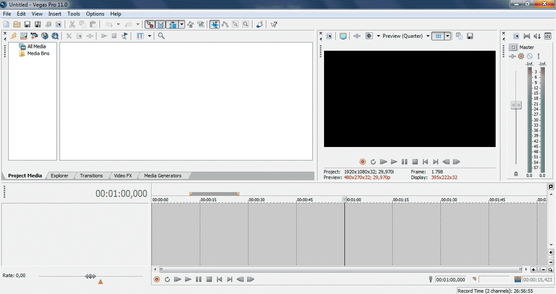Click the What's This Help icon
556x294 pixels.
point(274,25)
